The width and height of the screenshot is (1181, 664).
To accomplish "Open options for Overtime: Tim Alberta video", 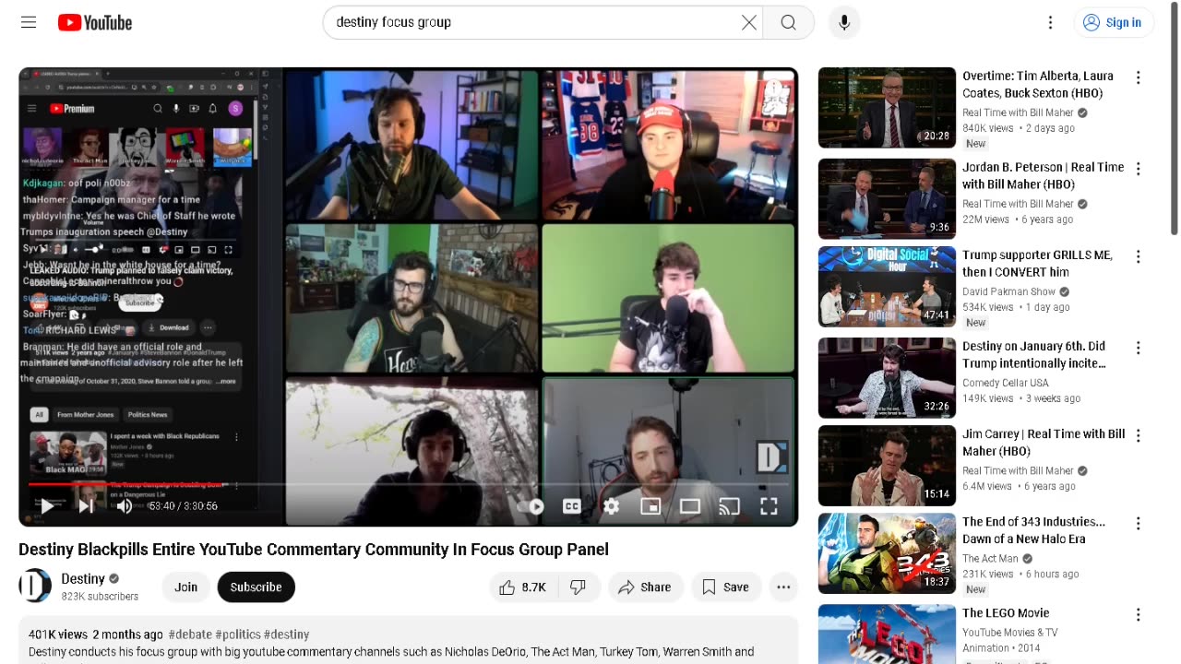I will click(x=1138, y=78).
